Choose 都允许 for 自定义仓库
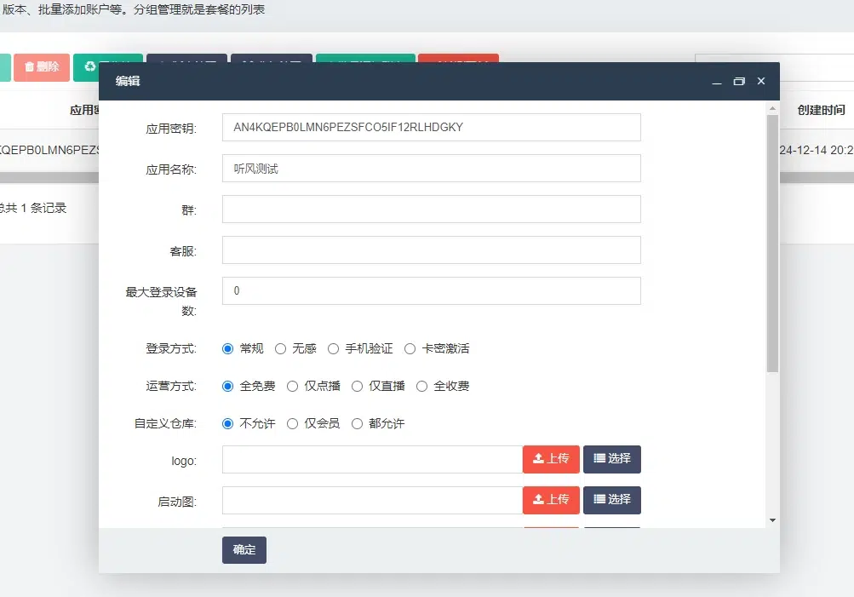854x597 pixels. pyautogui.click(x=357, y=423)
